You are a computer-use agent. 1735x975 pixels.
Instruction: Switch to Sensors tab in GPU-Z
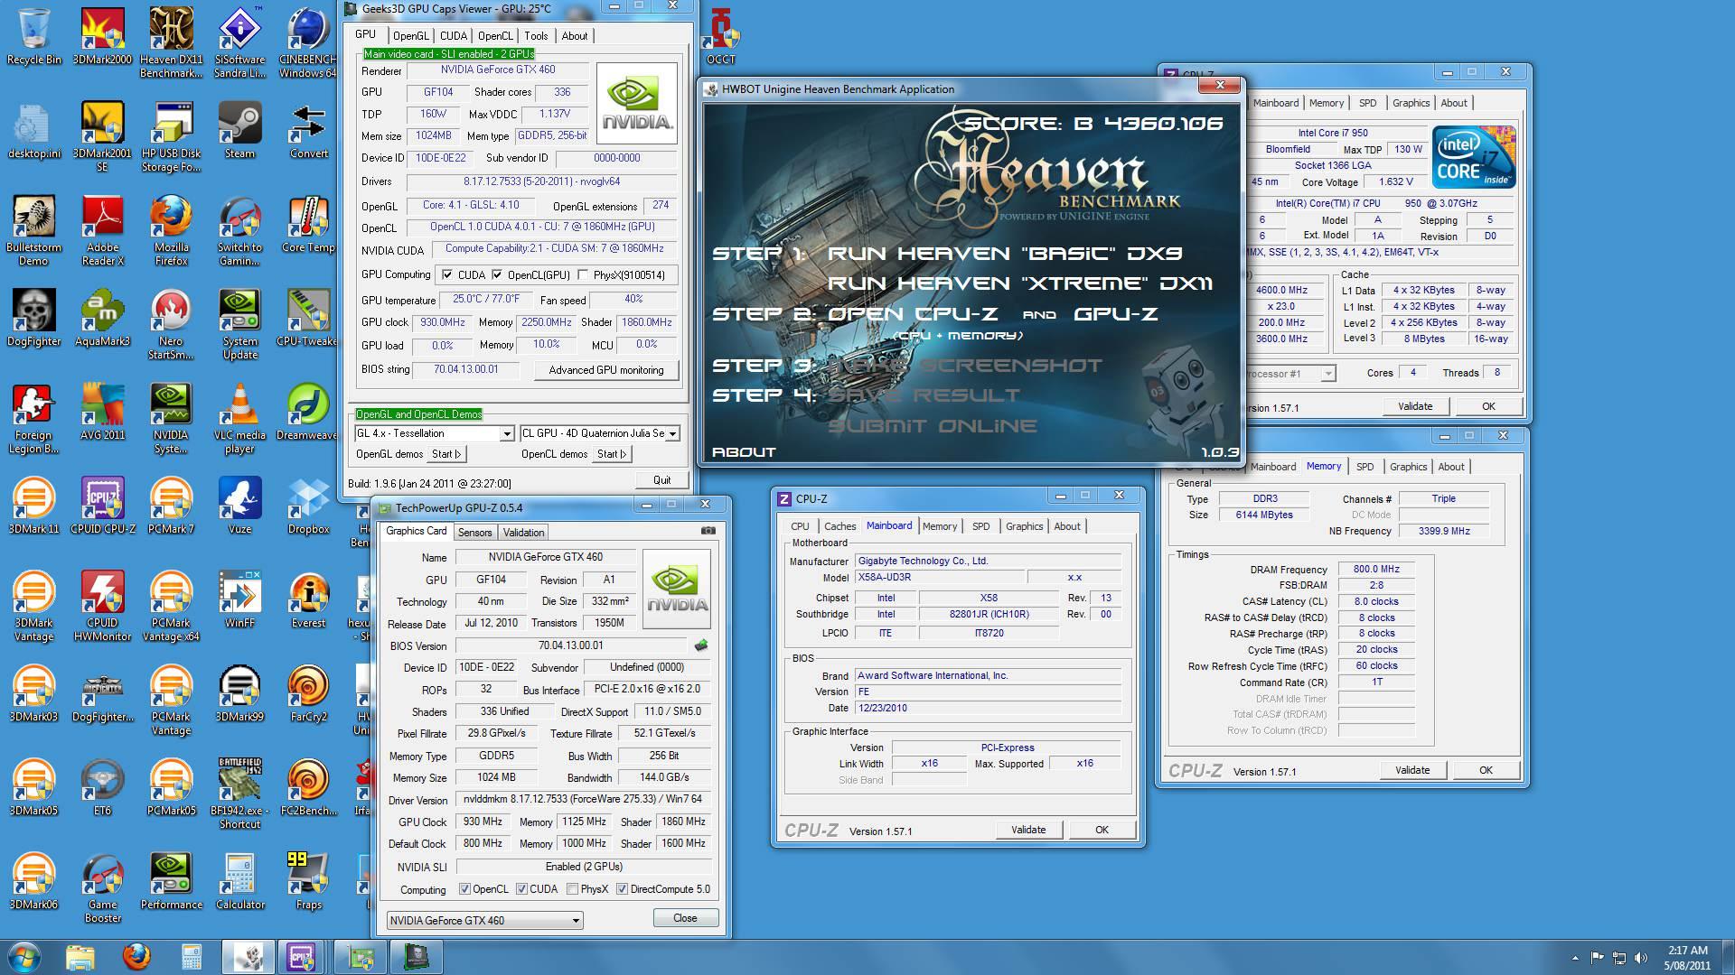(474, 533)
